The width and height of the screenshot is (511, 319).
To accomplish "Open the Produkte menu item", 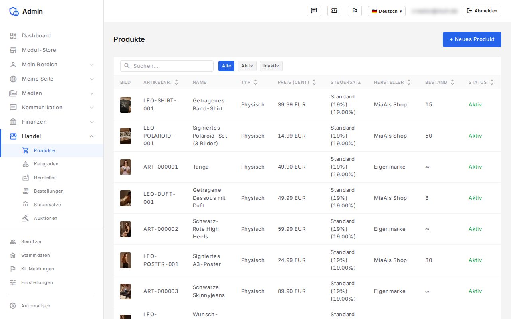I will (52, 150).
